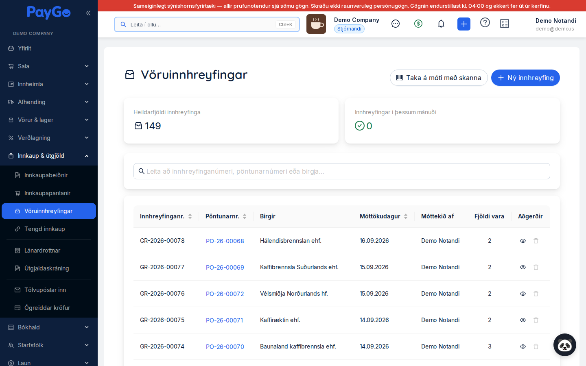Delete receipt GR-2026-00075 trash icon
Viewport: 586px width, 366px height.
pos(536,320)
